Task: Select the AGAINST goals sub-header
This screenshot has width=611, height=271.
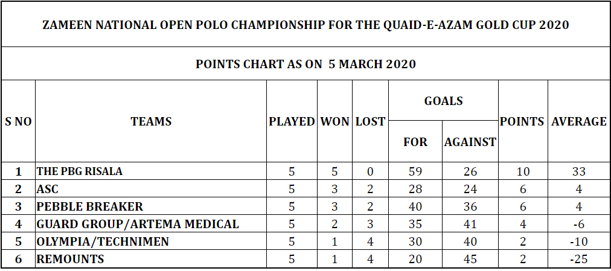Action: coord(470,141)
